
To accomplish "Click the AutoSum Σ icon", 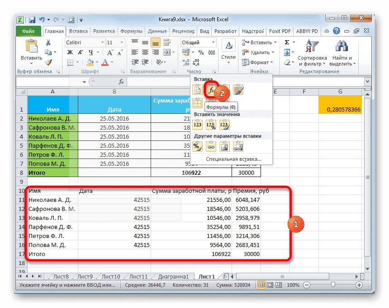I will click(x=287, y=42).
